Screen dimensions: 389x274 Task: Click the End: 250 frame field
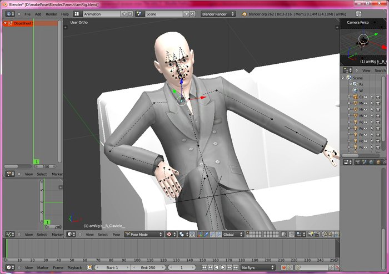(147, 267)
